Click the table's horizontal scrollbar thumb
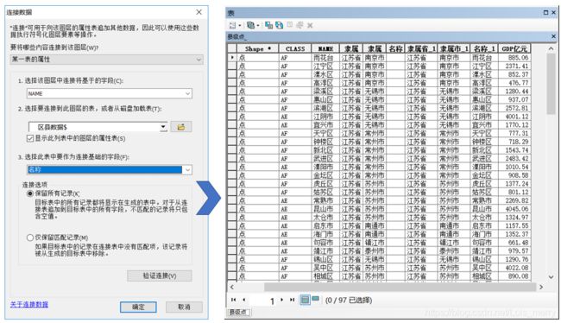The height and width of the screenshot is (323, 561). (400, 287)
